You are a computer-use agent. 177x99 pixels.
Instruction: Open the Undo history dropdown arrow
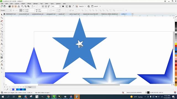click(x=34, y=6)
